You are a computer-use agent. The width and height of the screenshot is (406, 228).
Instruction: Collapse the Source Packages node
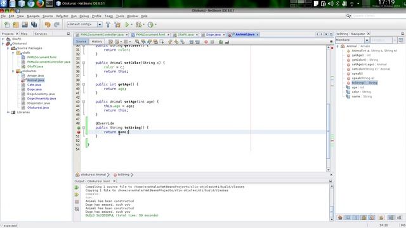(8, 48)
